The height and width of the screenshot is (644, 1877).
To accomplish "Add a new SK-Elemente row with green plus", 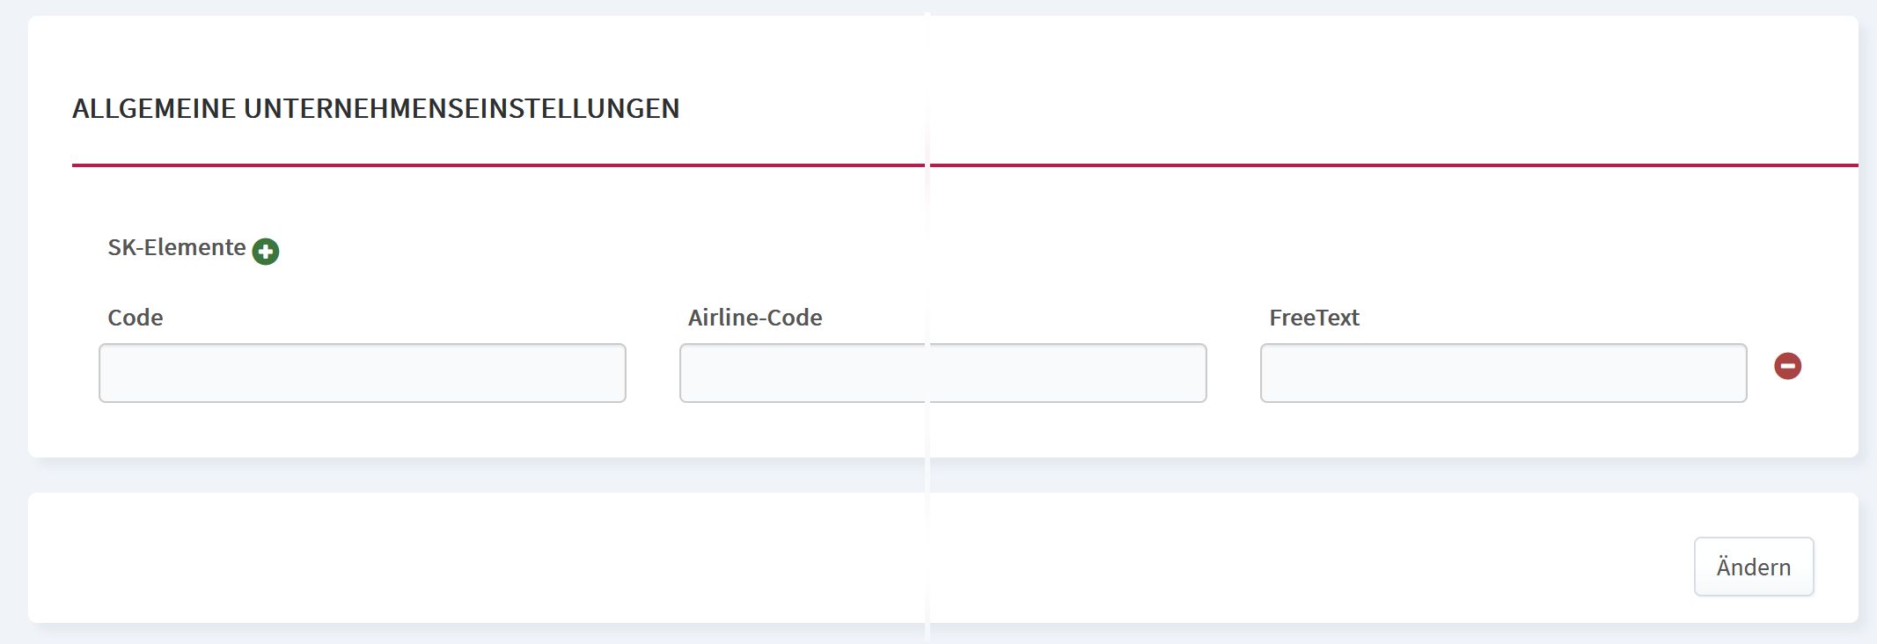I will click(x=266, y=252).
